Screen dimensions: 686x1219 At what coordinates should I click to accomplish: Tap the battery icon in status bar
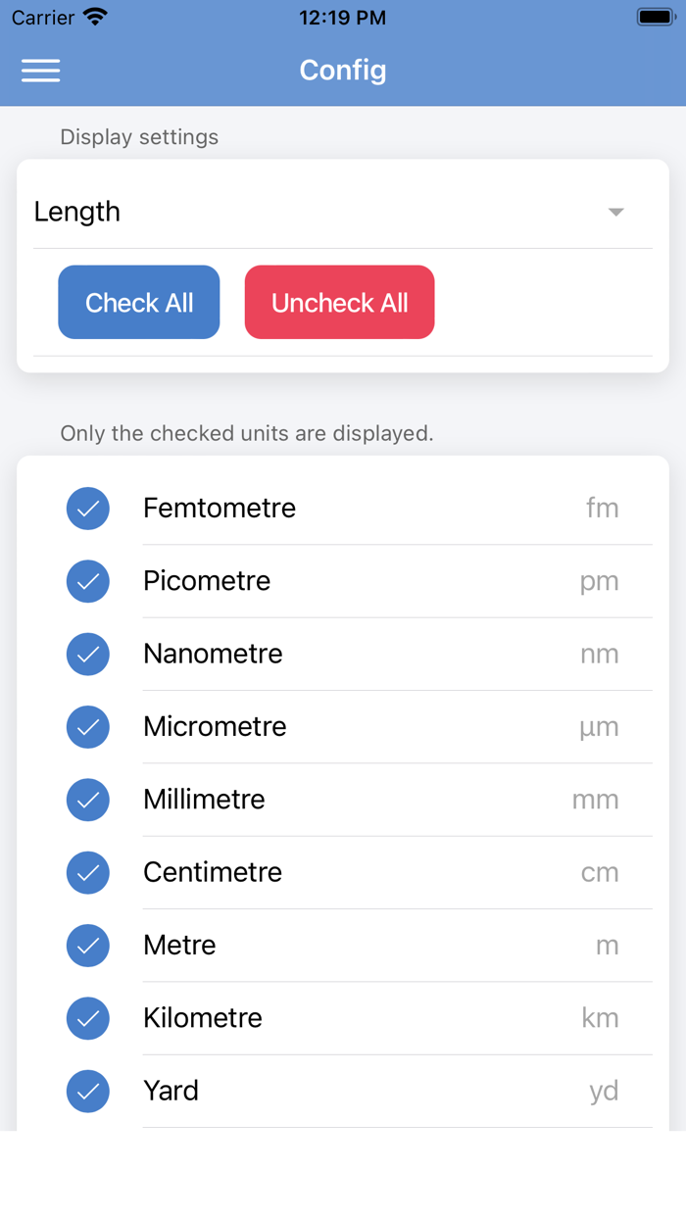(655, 17)
